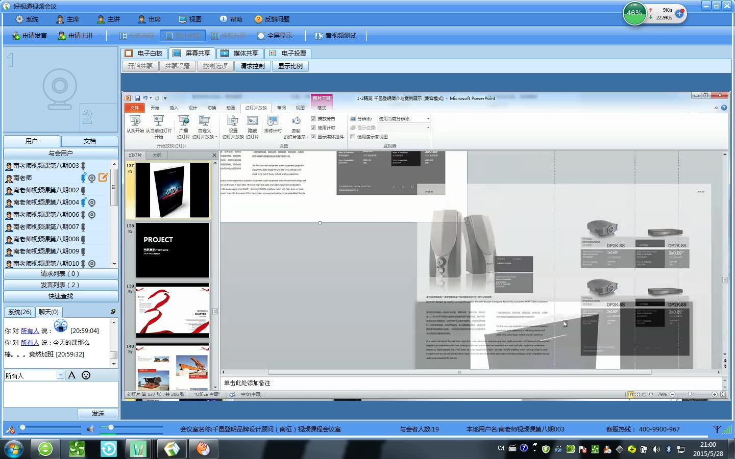
Task: Click the speaker volume icon
Action: 90,429
